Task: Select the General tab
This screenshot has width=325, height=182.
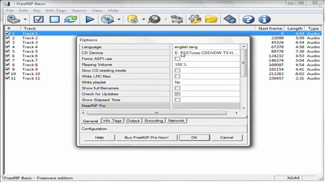Action: click(90, 121)
